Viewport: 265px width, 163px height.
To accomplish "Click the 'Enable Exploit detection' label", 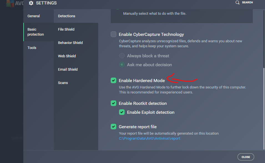I will pos(151,112).
